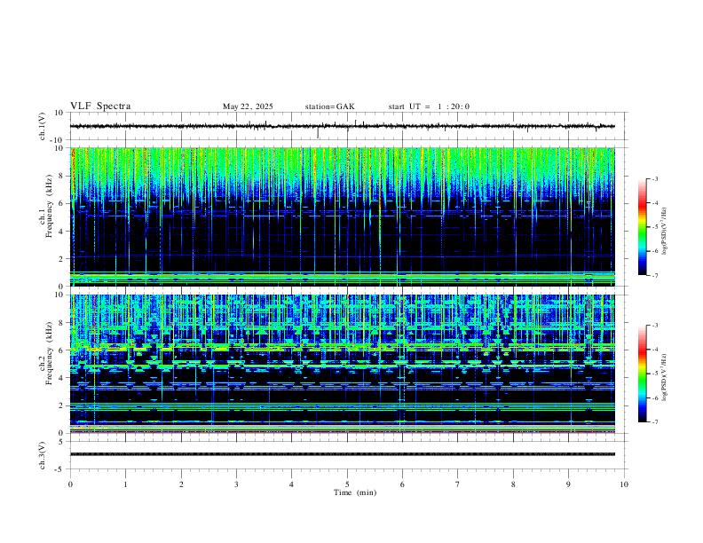The width and height of the screenshot is (703, 543).
Task: Click the 'start UT = 1 : 20: 0' text
Action: (x=429, y=106)
